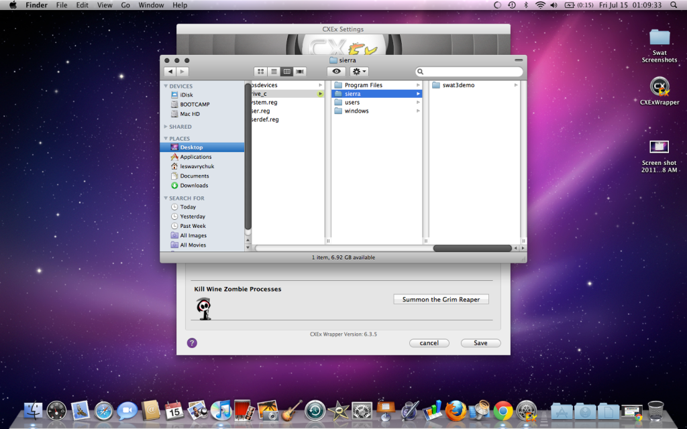The height and width of the screenshot is (429, 687).
Task: Select the dosdevices folder row
Action: 287,85
